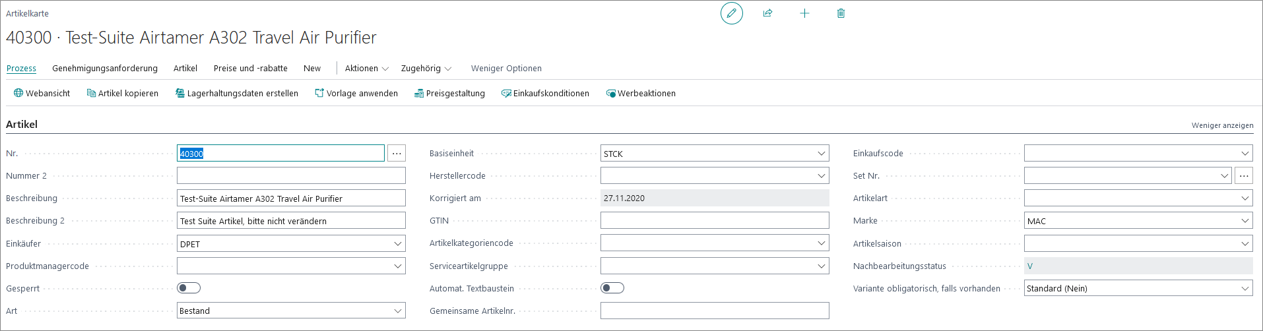Open the Artikelart dropdown

[1245, 198]
